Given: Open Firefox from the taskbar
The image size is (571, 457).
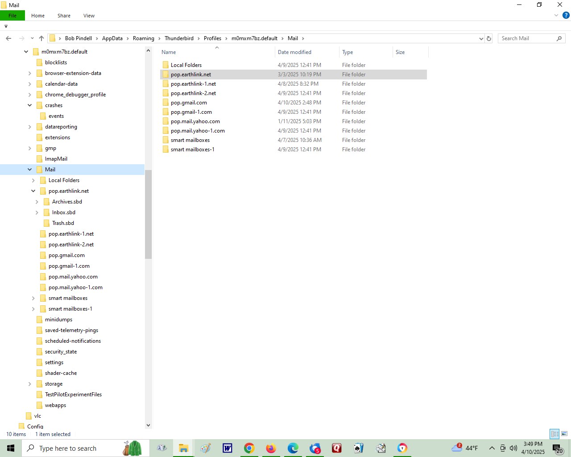Looking at the screenshot, I should point(271,448).
